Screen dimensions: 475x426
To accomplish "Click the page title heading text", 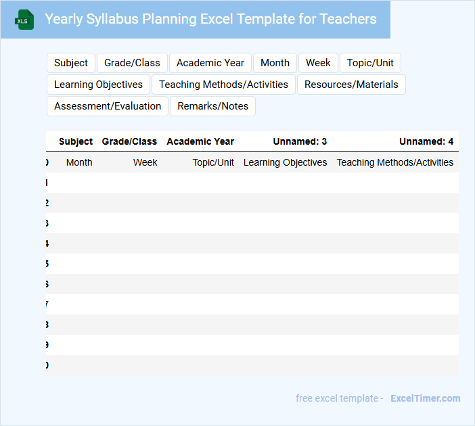I will point(210,19).
